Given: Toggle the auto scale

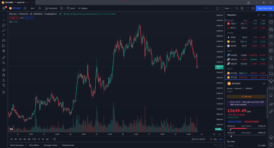Looking at the screenshot, I should 221,139.
